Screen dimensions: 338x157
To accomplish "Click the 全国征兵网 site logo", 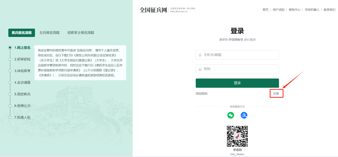I will pos(153,10).
